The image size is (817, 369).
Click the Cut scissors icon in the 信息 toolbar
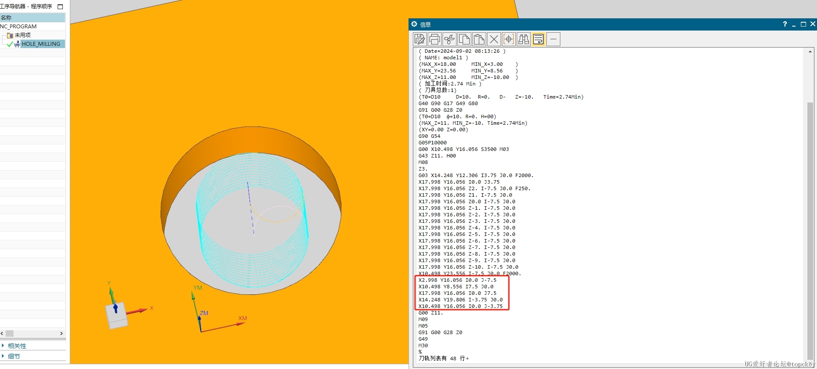(x=449, y=39)
